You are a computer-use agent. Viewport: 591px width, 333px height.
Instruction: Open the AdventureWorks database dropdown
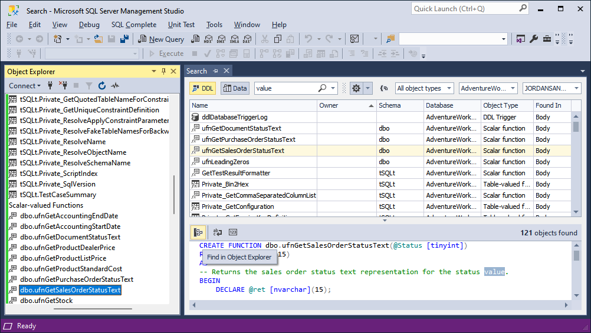click(488, 88)
